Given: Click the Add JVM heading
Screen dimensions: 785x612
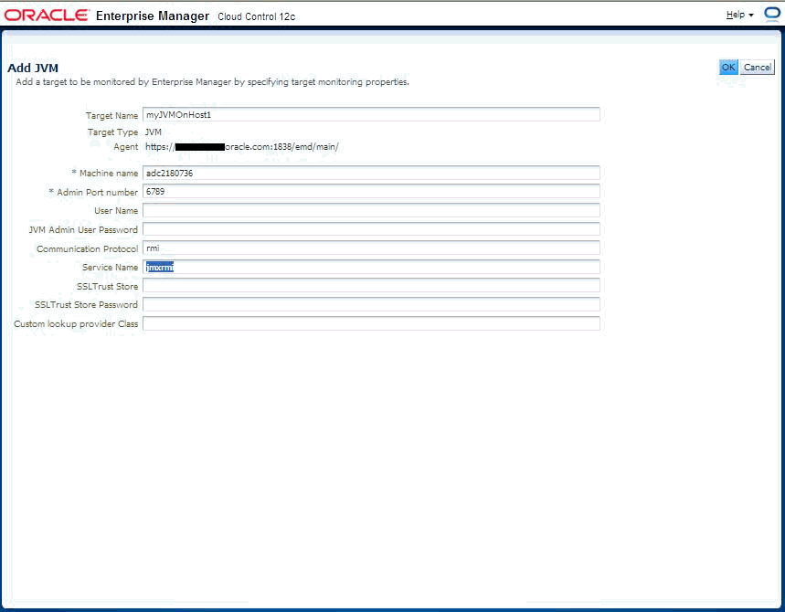Looking at the screenshot, I should click(33, 68).
